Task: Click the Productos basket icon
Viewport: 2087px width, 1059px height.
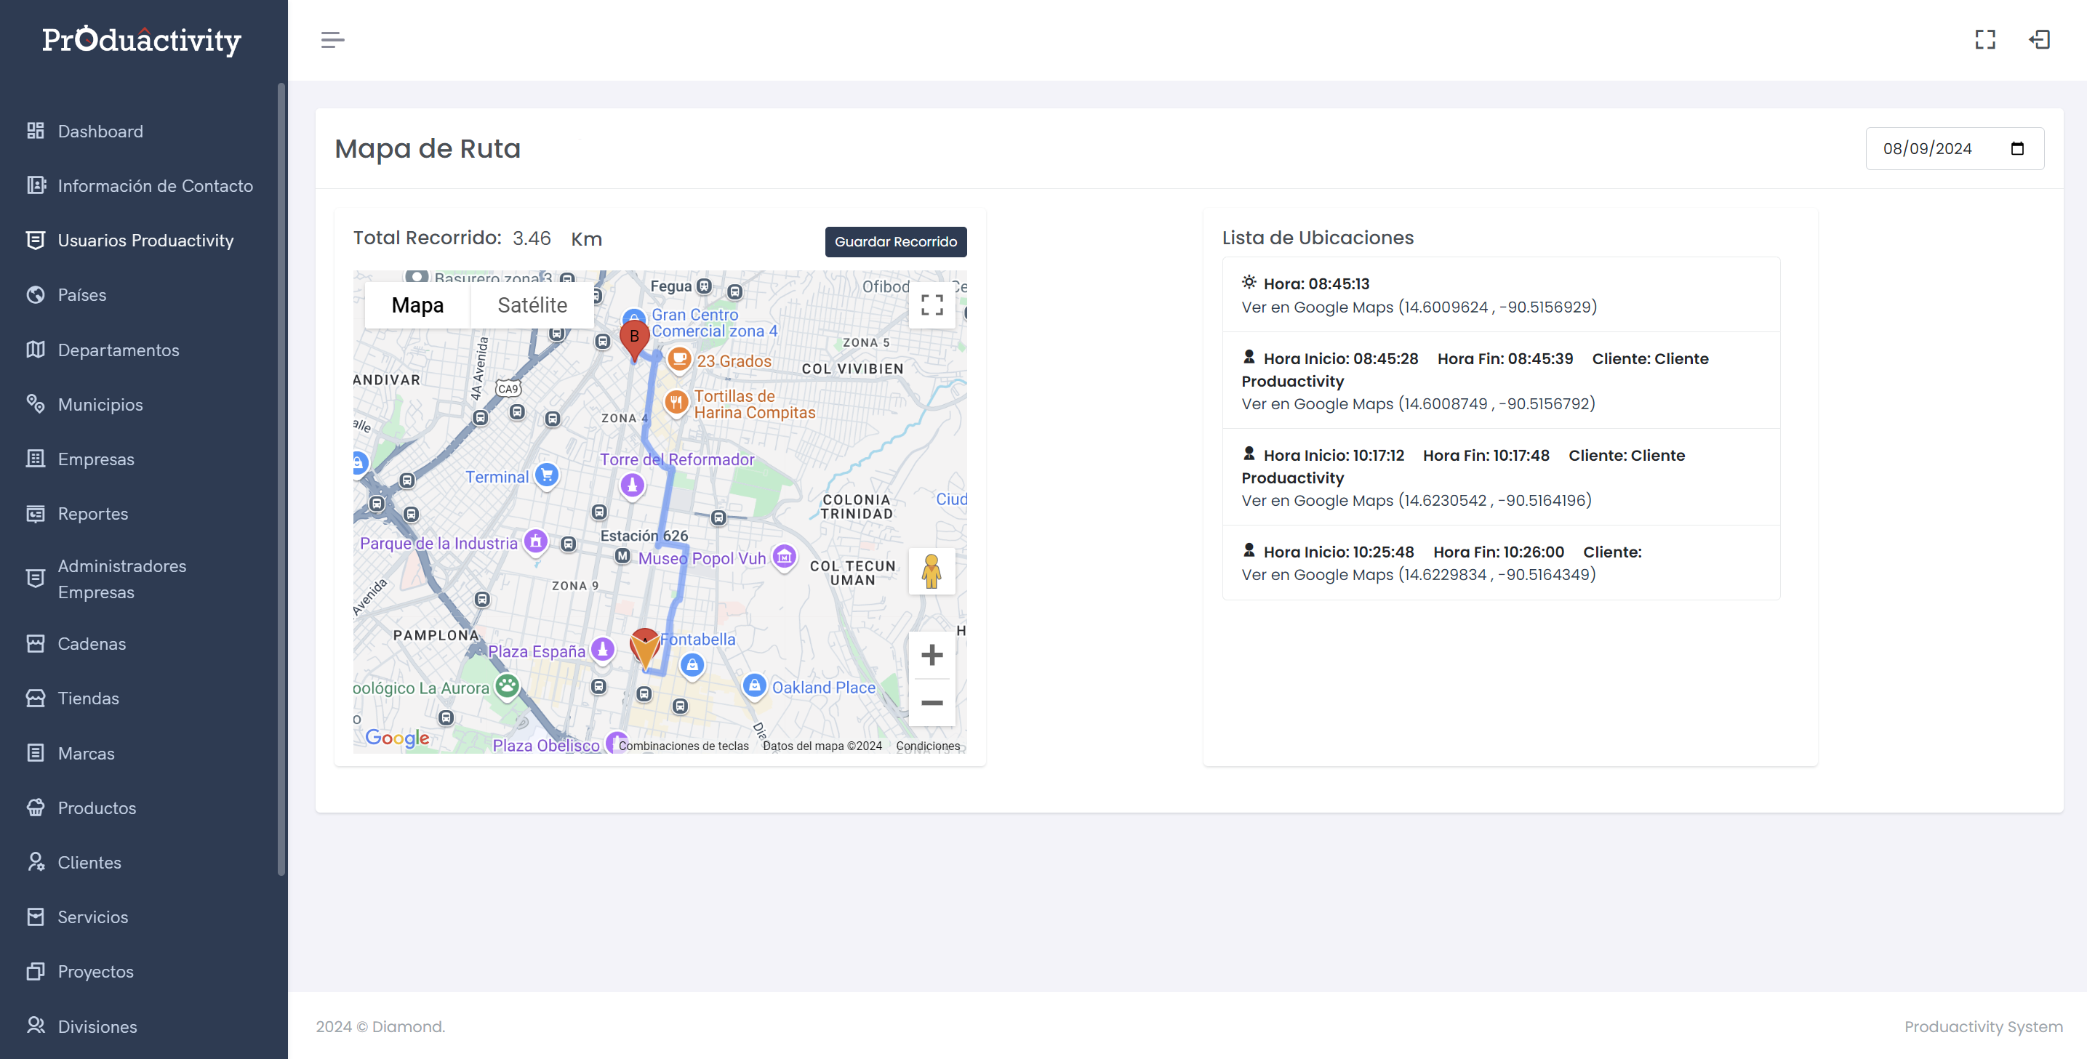Action: pos(35,808)
